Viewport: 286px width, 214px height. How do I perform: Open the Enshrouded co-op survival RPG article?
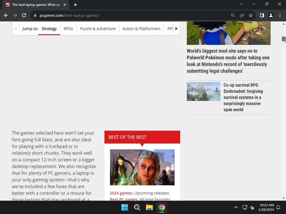pos(243,97)
